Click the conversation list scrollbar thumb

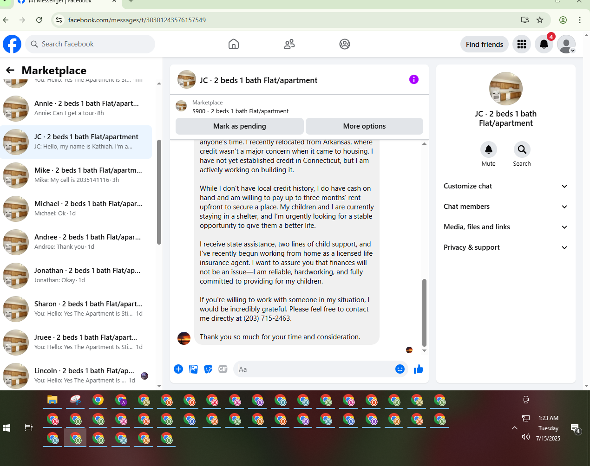click(159, 192)
